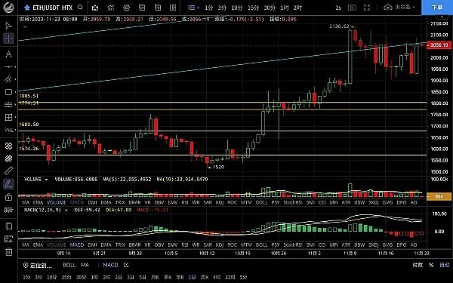Enter fullscreen mode with expand icon
Screen dimensions: 453x283
(x=367, y=8)
